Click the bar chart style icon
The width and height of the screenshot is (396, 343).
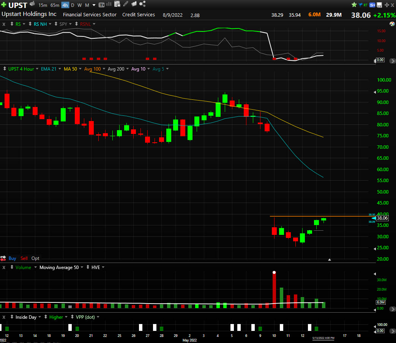pos(109,4)
